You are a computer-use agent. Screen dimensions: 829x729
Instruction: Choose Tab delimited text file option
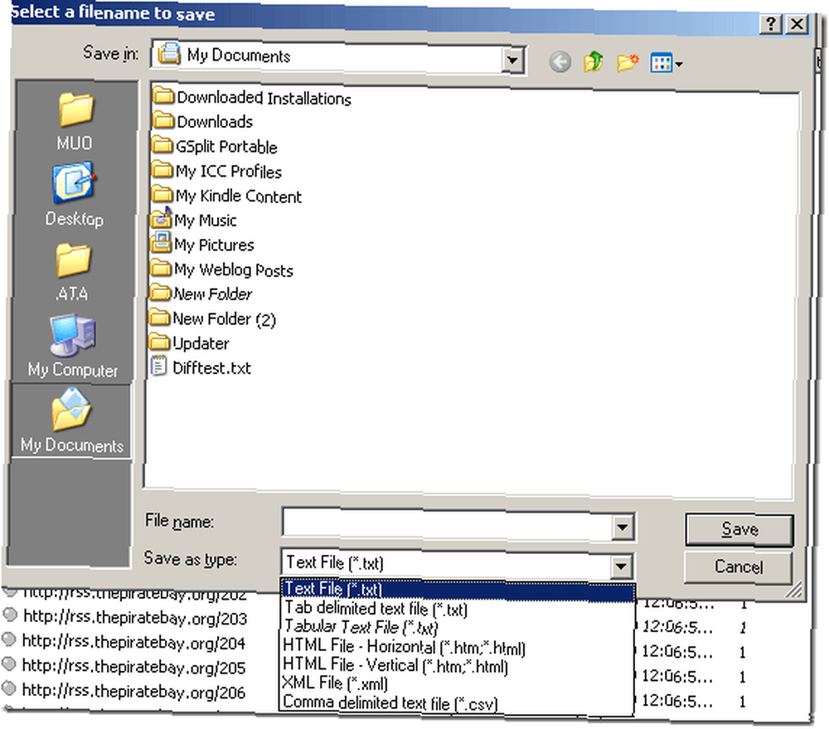[458, 609]
